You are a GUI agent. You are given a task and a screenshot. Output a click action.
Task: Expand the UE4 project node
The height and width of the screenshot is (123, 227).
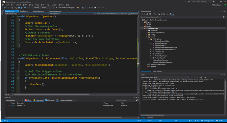click(144, 24)
